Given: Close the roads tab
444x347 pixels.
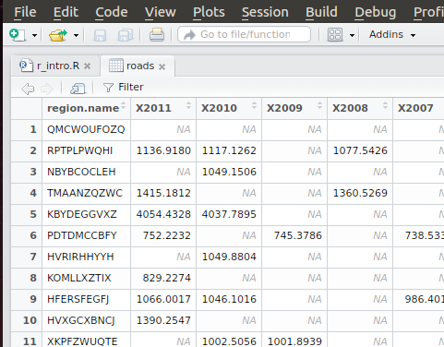Looking at the screenshot, I should tap(162, 66).
